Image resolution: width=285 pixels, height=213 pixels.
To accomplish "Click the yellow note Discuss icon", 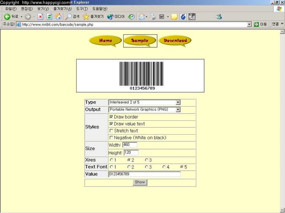I will pyautogui.click(x=174, y=17).
